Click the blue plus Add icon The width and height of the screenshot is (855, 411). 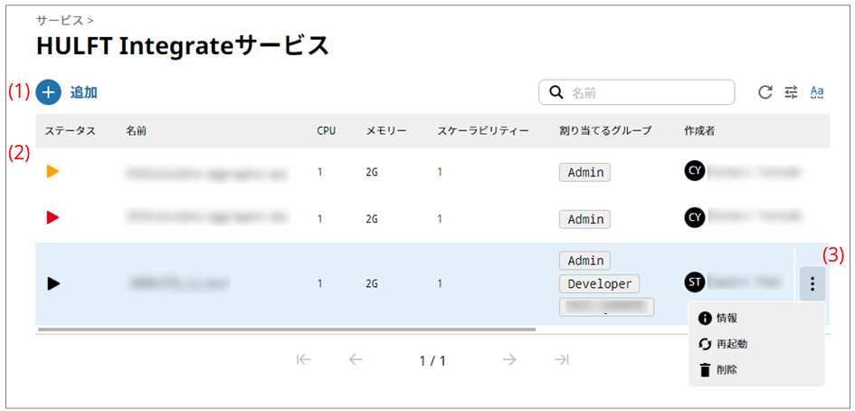[x=49, y=92]
